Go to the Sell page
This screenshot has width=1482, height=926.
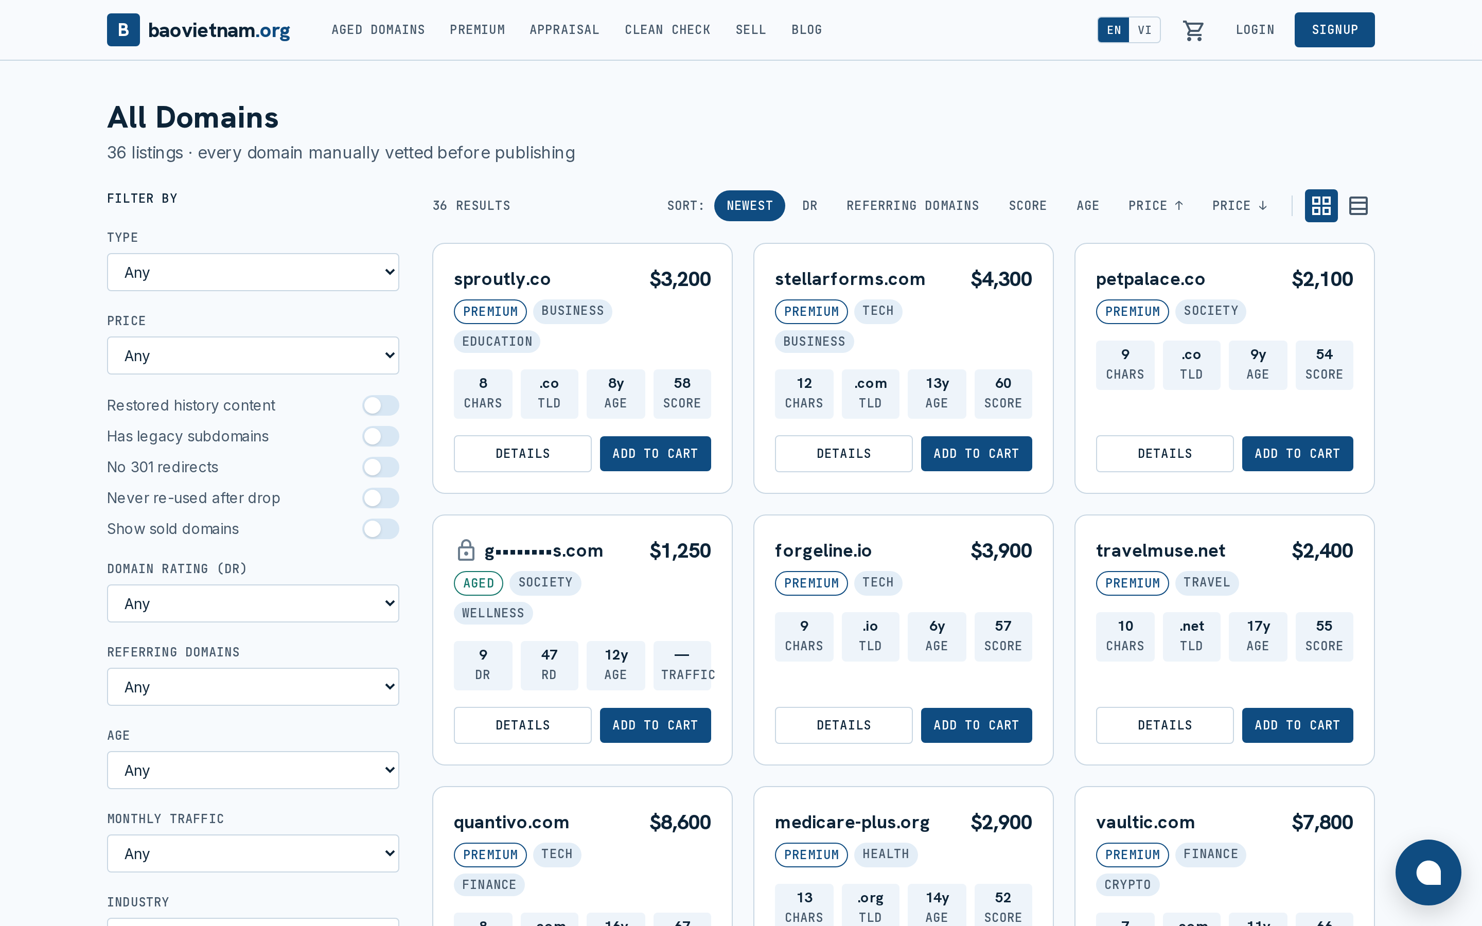751,30
